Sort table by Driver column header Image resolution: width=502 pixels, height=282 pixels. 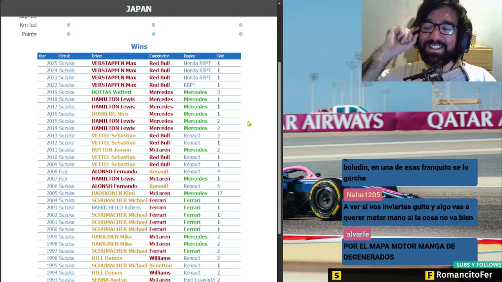pyautogui.click(x=97, y=56)
